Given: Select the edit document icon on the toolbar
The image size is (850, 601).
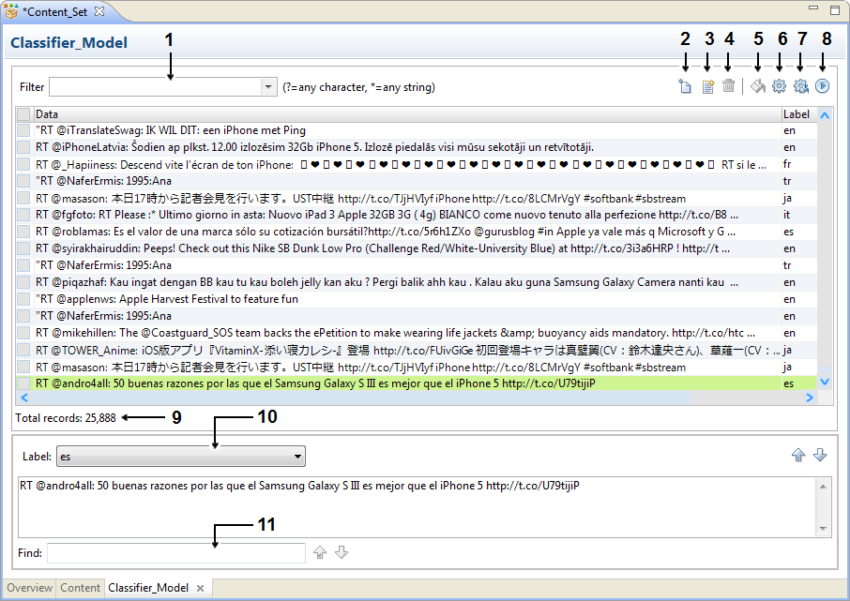Looking at the screenshot, I should click(708, 86).
